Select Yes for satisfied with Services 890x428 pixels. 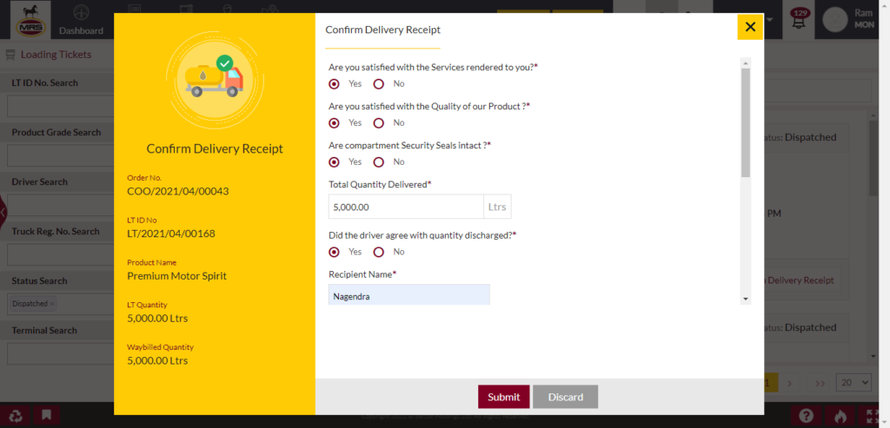(x=335, y=84)
